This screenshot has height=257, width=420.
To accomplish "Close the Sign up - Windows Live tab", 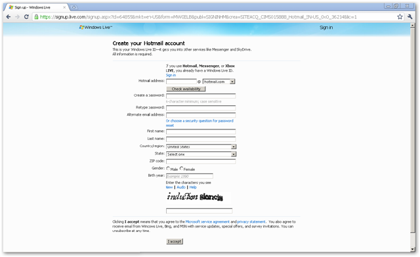I will point(64,7).
